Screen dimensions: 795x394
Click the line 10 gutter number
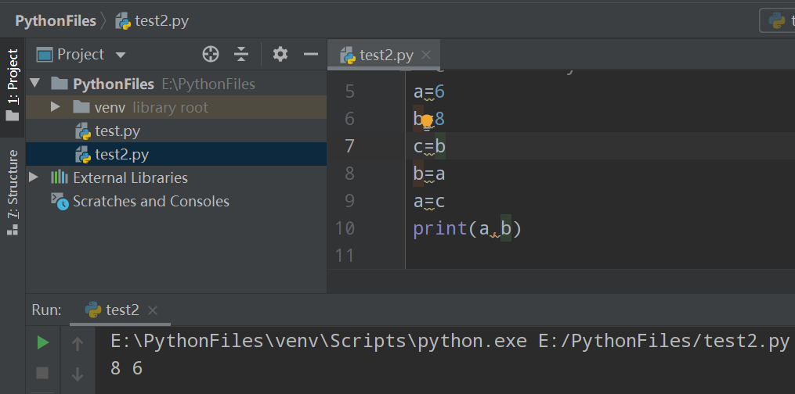click(345, 228)
